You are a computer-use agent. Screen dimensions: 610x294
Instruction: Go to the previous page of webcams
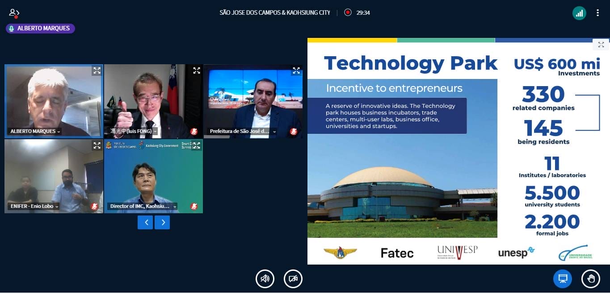point(145,222)
